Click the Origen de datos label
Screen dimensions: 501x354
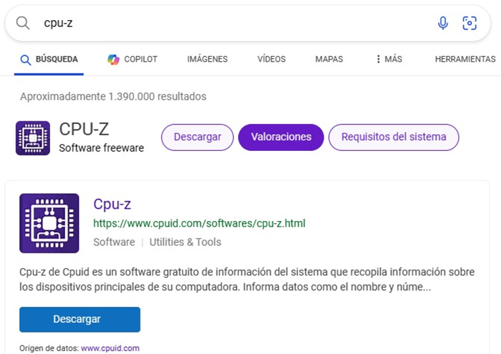(x=49, y=348)
